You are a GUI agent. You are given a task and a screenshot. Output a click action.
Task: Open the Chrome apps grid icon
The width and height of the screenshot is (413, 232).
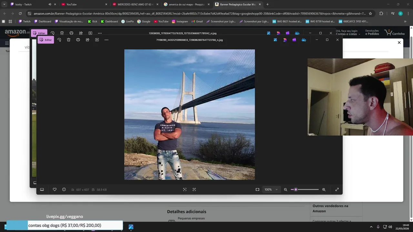coord(10,22)
